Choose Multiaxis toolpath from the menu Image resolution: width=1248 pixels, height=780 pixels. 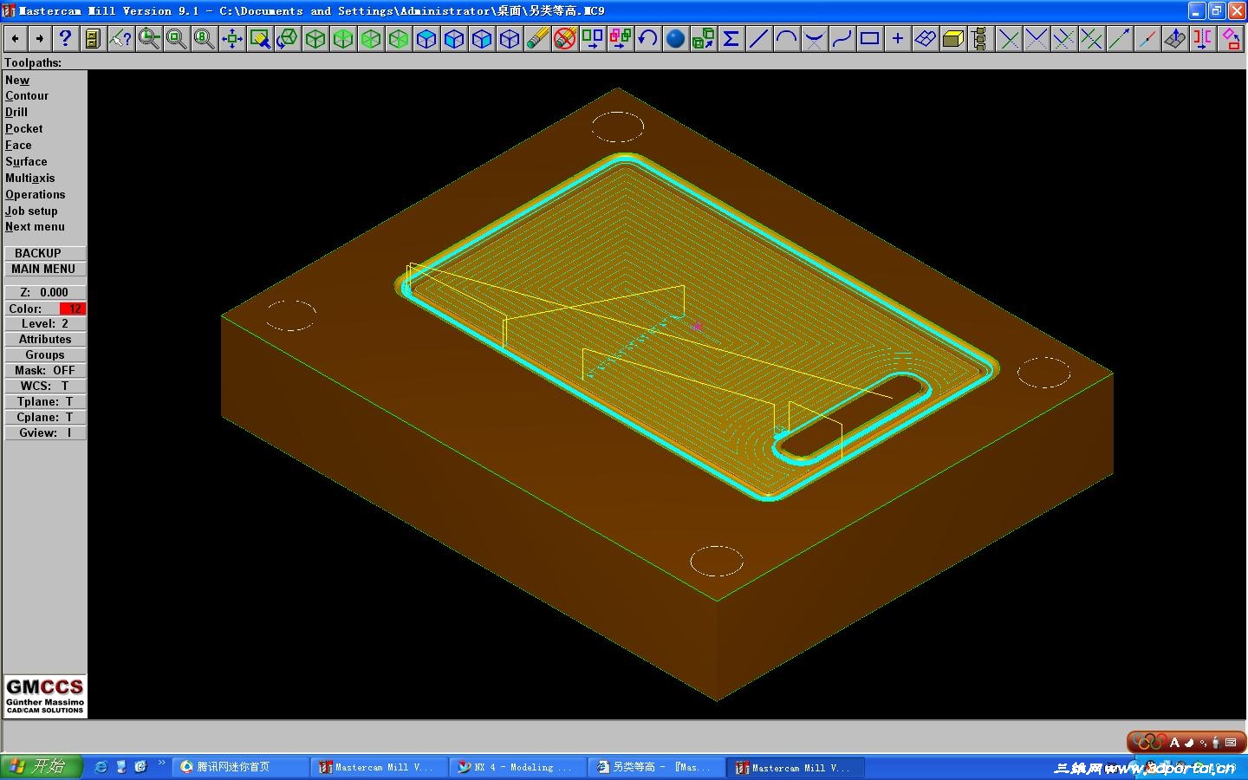(29, 179)
